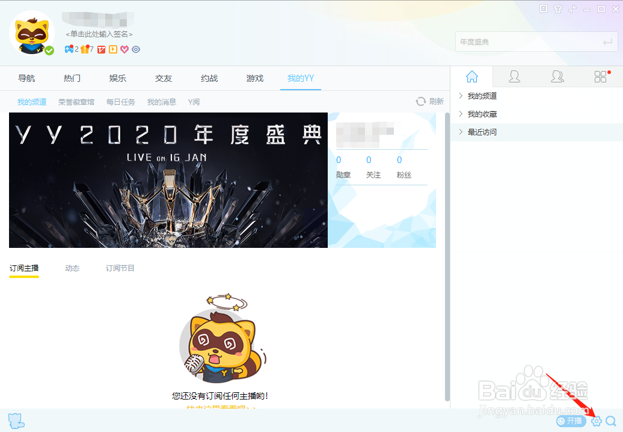The width and height of the screenshot is (623, 432).
Task: Click the vertical scrollbar of the main content
Action: coord(447,257)
